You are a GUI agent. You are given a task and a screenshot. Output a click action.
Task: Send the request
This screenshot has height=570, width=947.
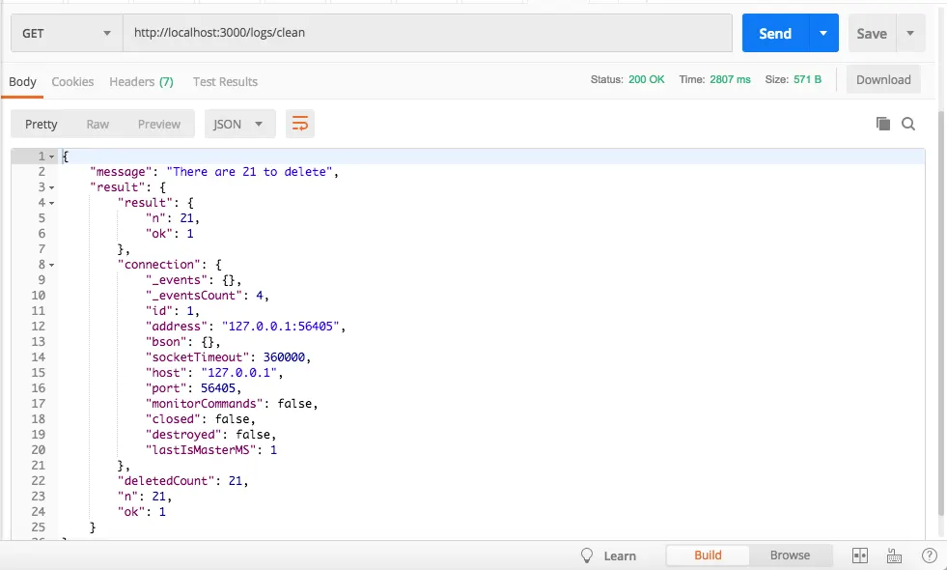pyautogui.click(x=775, y=33)
